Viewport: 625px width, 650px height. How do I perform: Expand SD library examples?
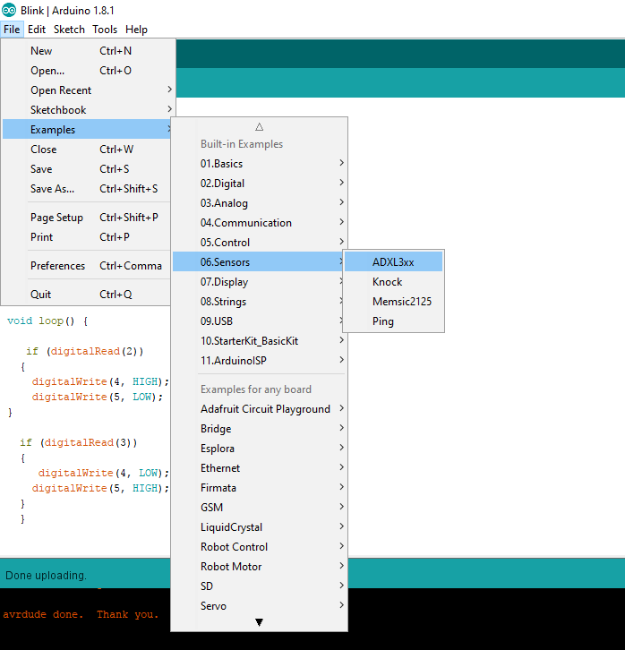tap(260, 586)
